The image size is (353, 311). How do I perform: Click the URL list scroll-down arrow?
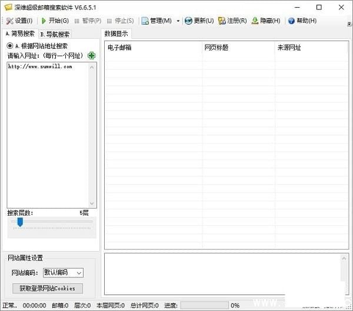pyautogui.click(x=92, y=203)
